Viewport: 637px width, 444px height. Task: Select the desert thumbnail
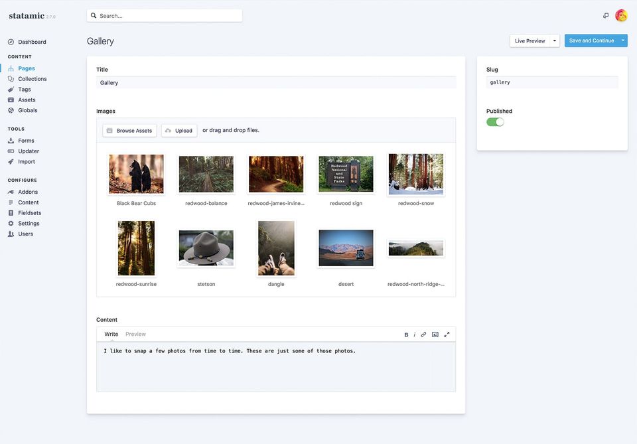pos(346,248)
